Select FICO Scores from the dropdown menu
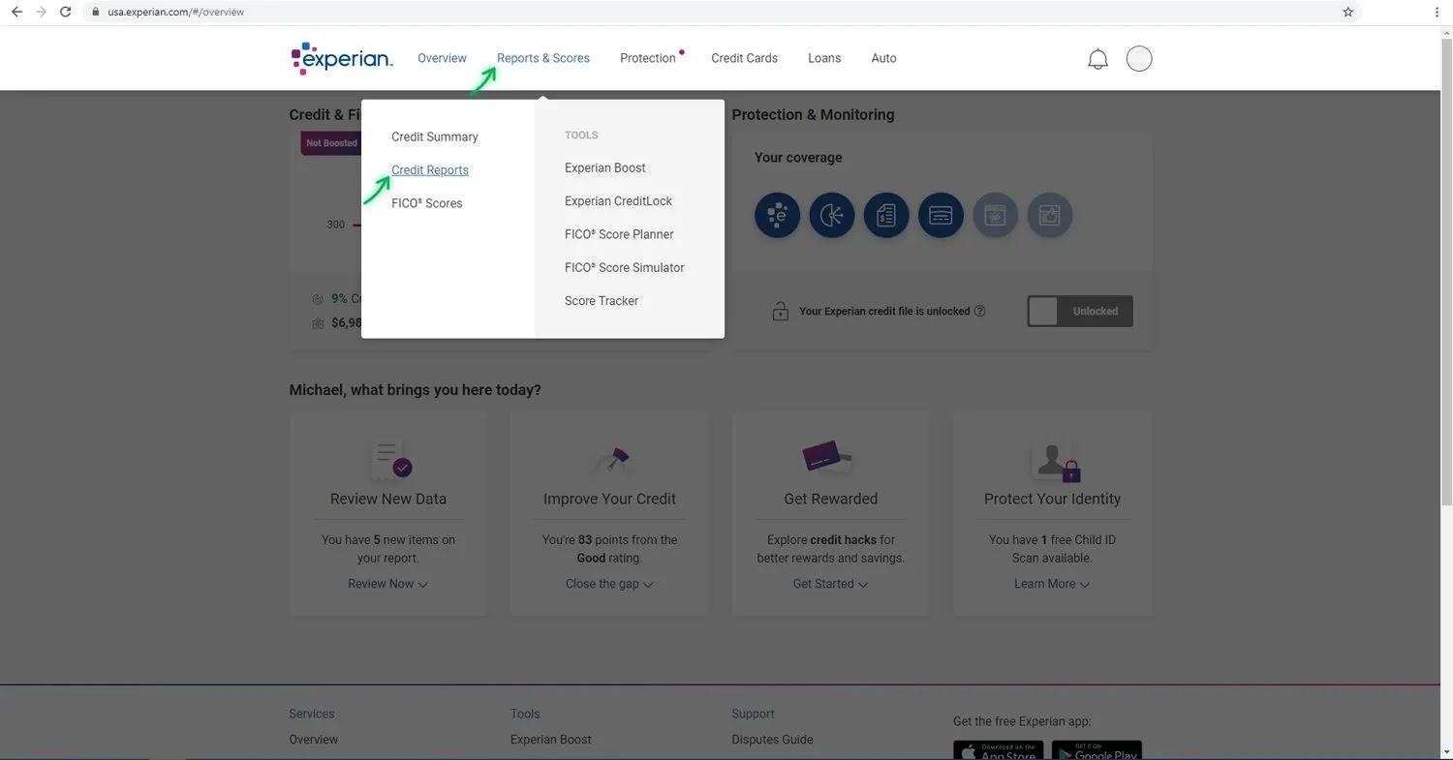The width and height of the screenshot is (1453, 760). click(427, 203)
